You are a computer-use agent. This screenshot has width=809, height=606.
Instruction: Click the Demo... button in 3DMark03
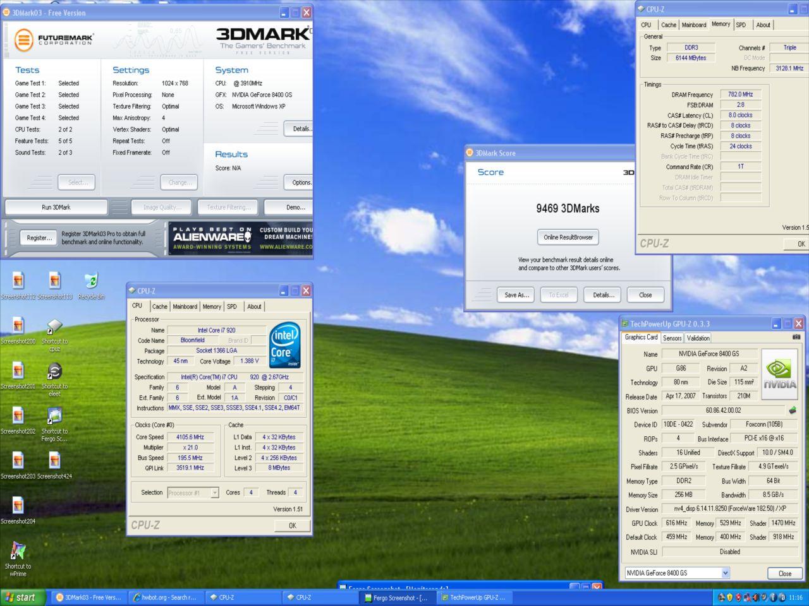click(x=289, y=207)
